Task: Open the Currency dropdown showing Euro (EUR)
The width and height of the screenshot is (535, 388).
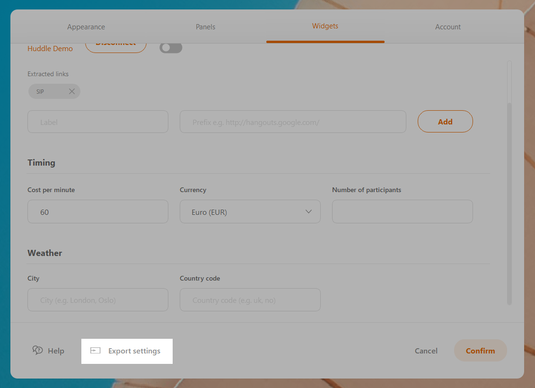Action: pos(250,212)
